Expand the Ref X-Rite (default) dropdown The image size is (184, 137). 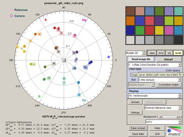click(159, 80)
